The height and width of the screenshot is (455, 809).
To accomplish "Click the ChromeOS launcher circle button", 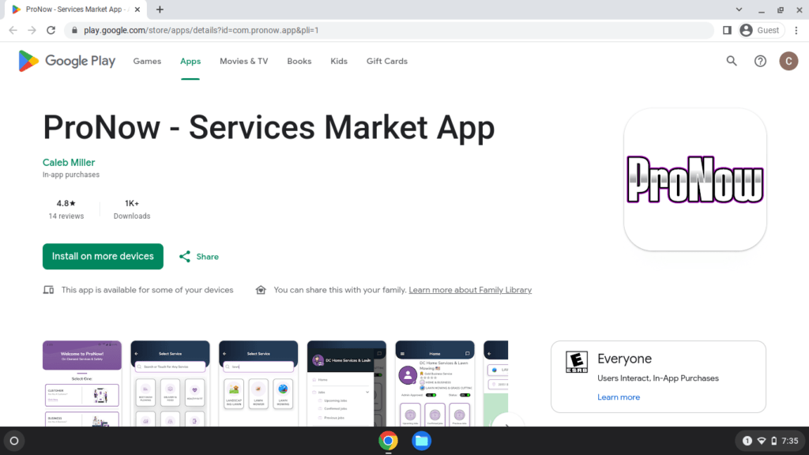I will click(x=14, y=441).
